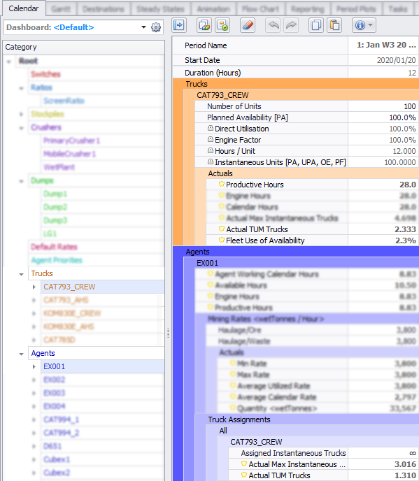Click star icon beside Productive Hours
This screenshot has width=419, height=481.
click(x=222, y=184)
